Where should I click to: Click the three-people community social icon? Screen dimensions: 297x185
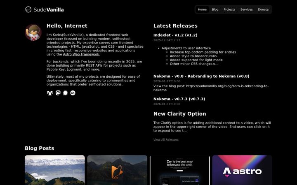pos(50,93)
